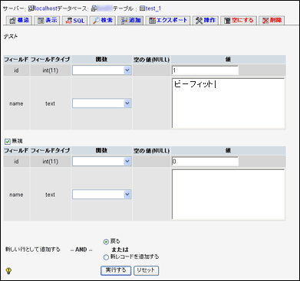The image size is (300, 281).
Task: Select 新レコードを追加する radio button
Action: tap(106, 257)
